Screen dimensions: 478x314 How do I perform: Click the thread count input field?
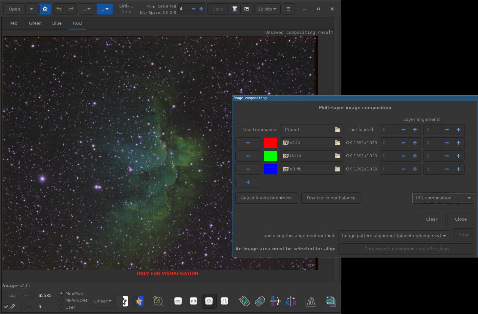(x=184, y=9)
